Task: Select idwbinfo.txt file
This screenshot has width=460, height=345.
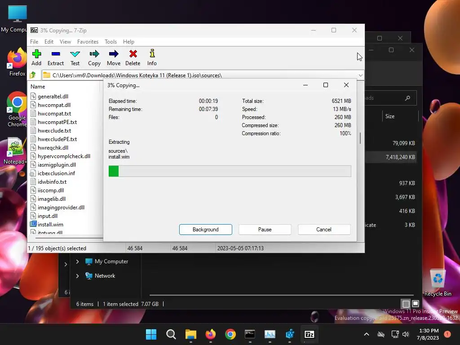Action: tap(52, 181)
